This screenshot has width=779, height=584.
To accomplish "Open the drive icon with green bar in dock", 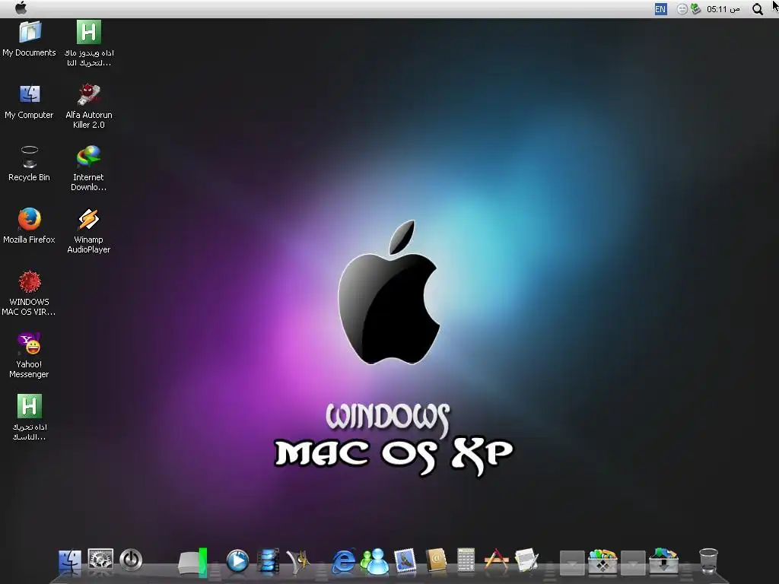I will tap(192, 562).
